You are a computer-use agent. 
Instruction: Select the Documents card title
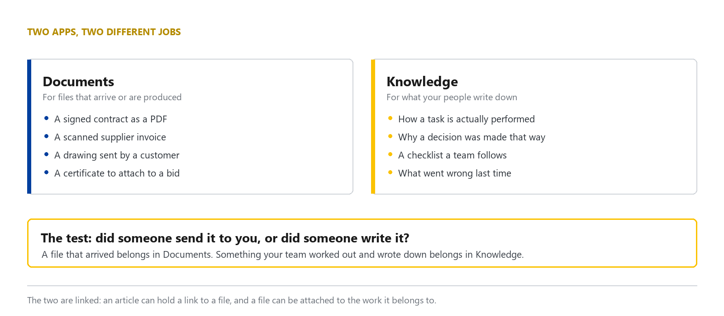[78, 82]
